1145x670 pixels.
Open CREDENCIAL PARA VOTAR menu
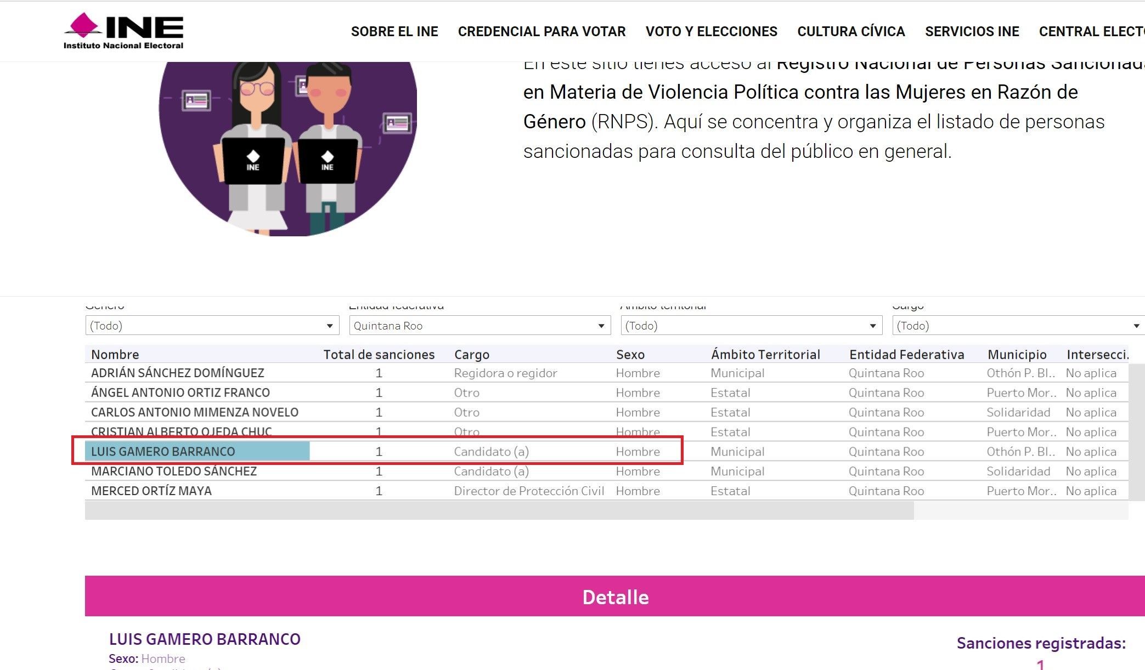(x=542, y=31)
